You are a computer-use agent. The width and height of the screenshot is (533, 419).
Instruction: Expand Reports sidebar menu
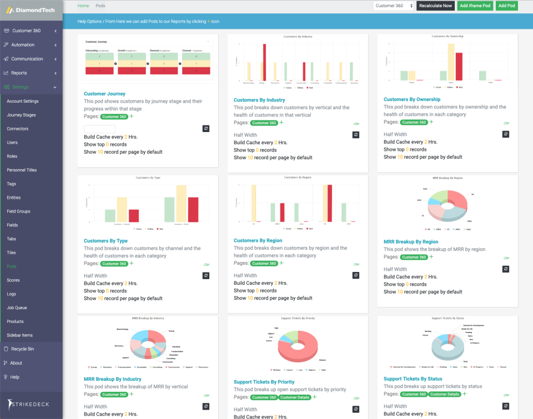(31, 73)
